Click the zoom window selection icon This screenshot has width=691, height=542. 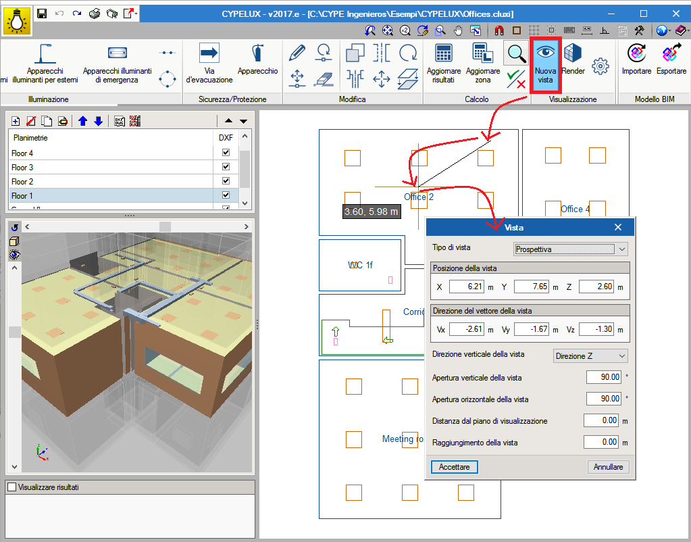pos(440,30)
